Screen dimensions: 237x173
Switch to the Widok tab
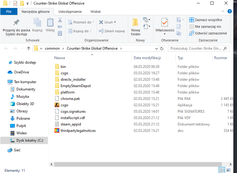(x=96, y=12)
